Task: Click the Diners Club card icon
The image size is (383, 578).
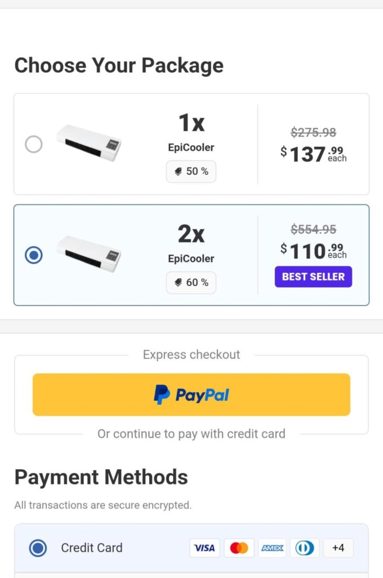Action: (x=305, y=548)
